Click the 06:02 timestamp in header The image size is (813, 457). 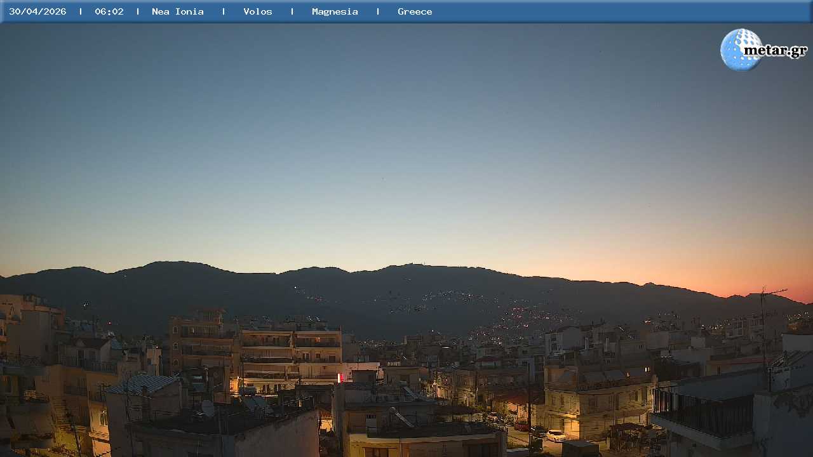pyautogui.click(x=109, y=11)
